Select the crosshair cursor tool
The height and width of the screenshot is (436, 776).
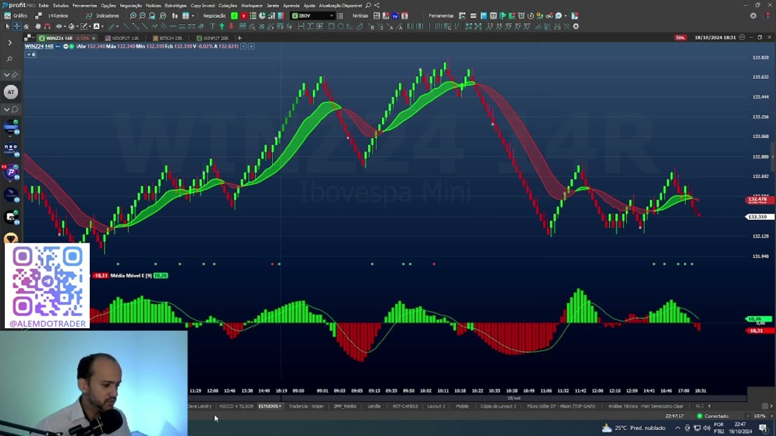(17, 26)
